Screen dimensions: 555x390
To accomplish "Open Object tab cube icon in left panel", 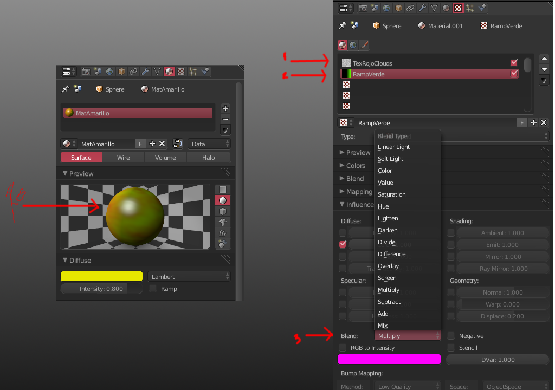I will [122, 71].
